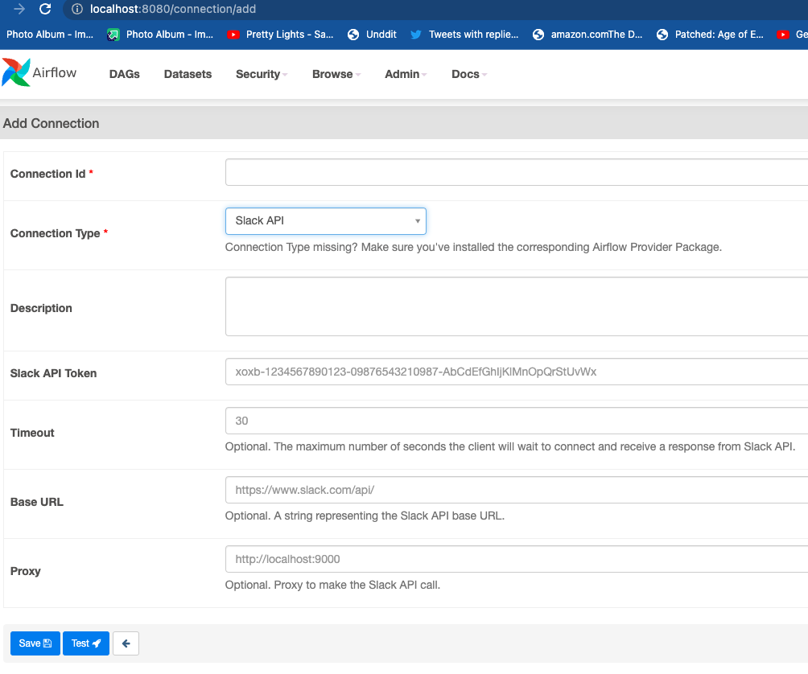808x674 pixels.
Task: Expand the Security dropdown menu
Action: [262, 74]
